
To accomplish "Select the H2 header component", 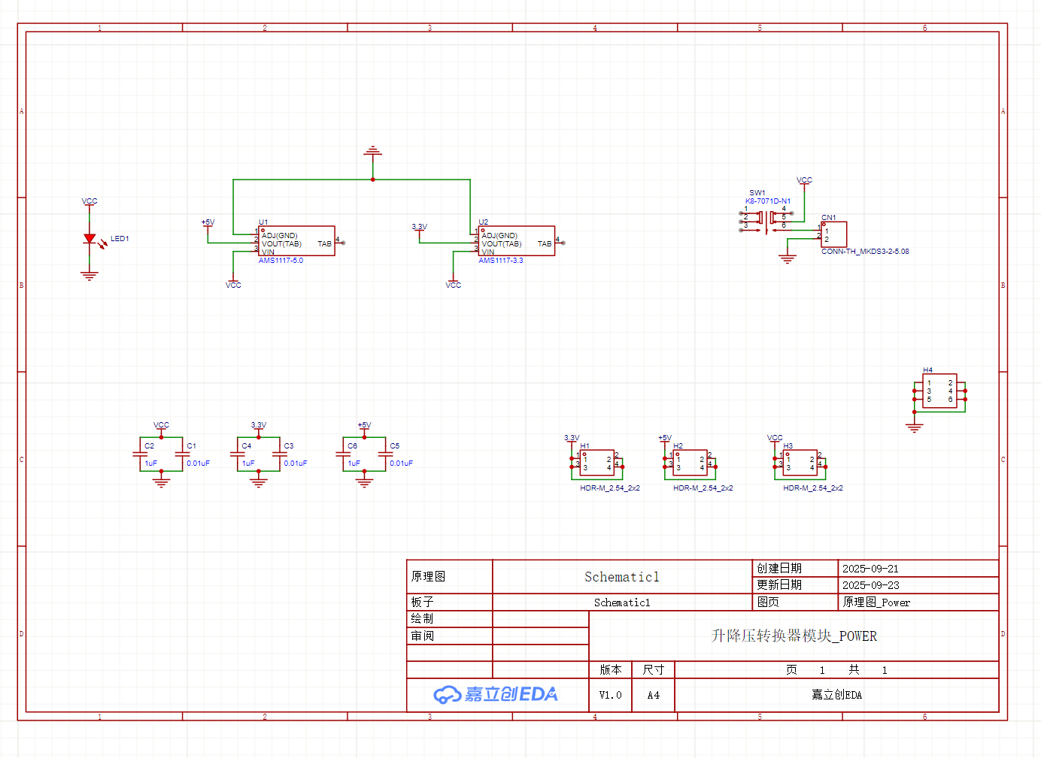I will click(690, 463).
